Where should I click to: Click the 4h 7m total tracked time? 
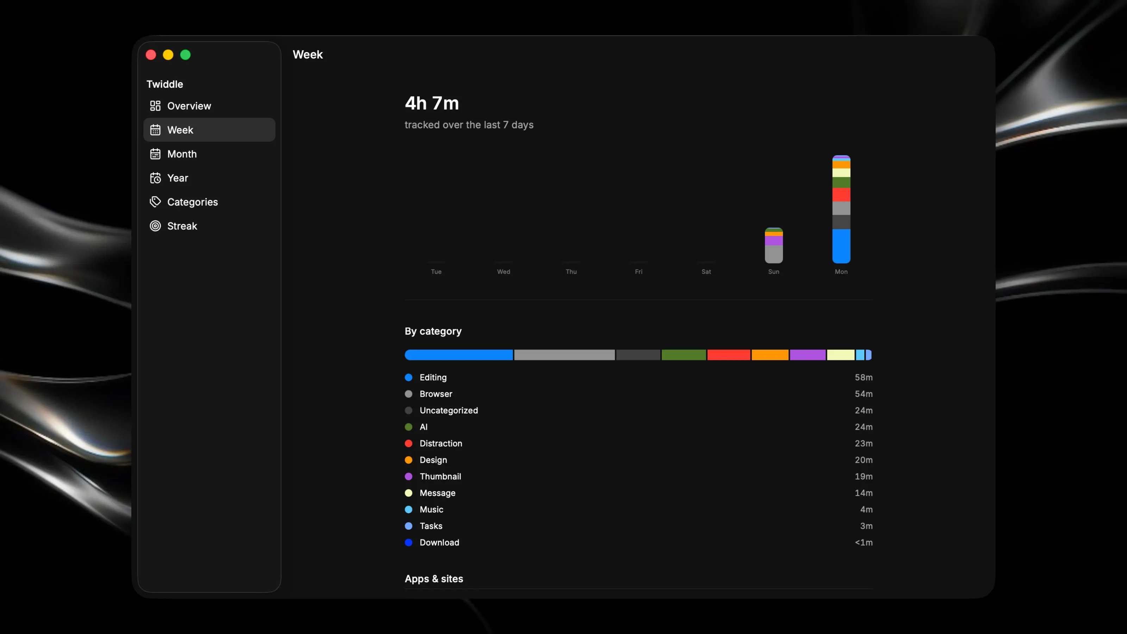(431, 103)
